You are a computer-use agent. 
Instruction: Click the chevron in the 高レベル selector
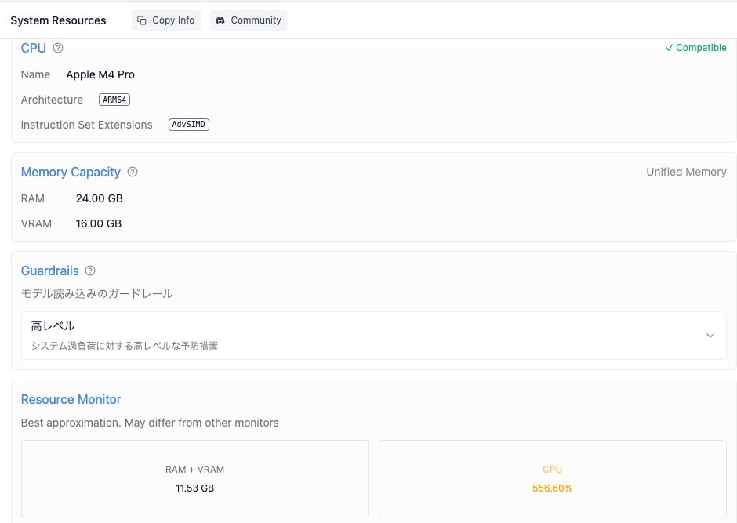coord(710,336)
